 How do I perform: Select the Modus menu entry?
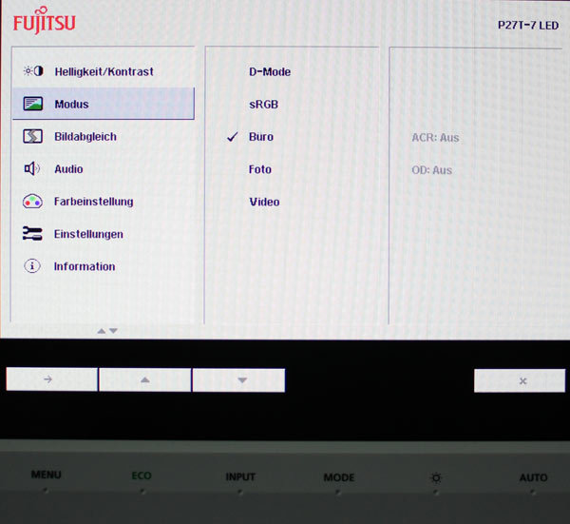pos(104,104)
